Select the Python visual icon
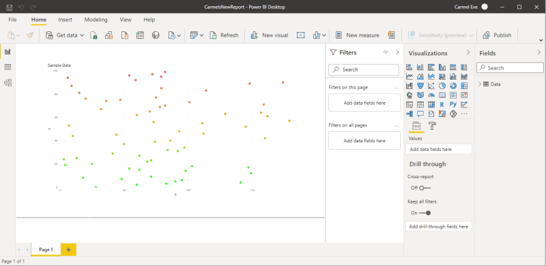Viewport: 546px width, 266px height. pyautogui.click(x=453, y=104)
